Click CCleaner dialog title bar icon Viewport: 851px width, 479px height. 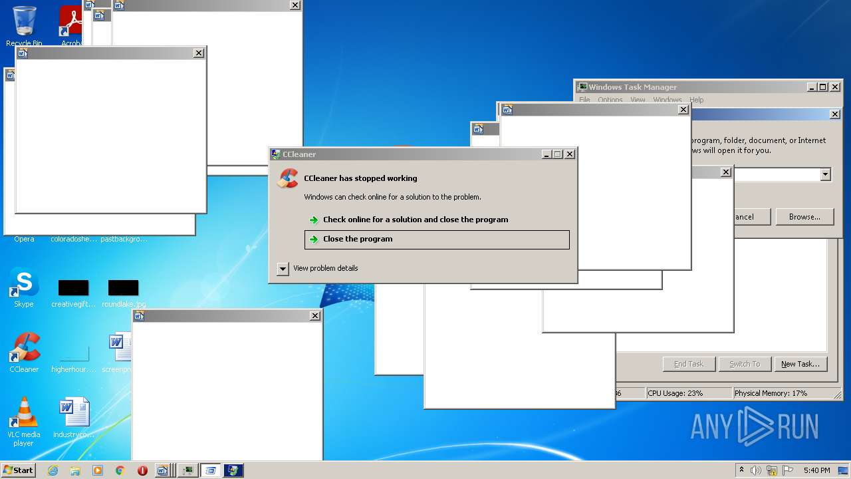tap(276, 154)
